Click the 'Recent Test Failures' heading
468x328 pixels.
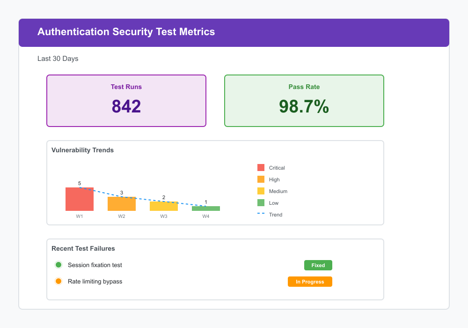pos(83,248)
